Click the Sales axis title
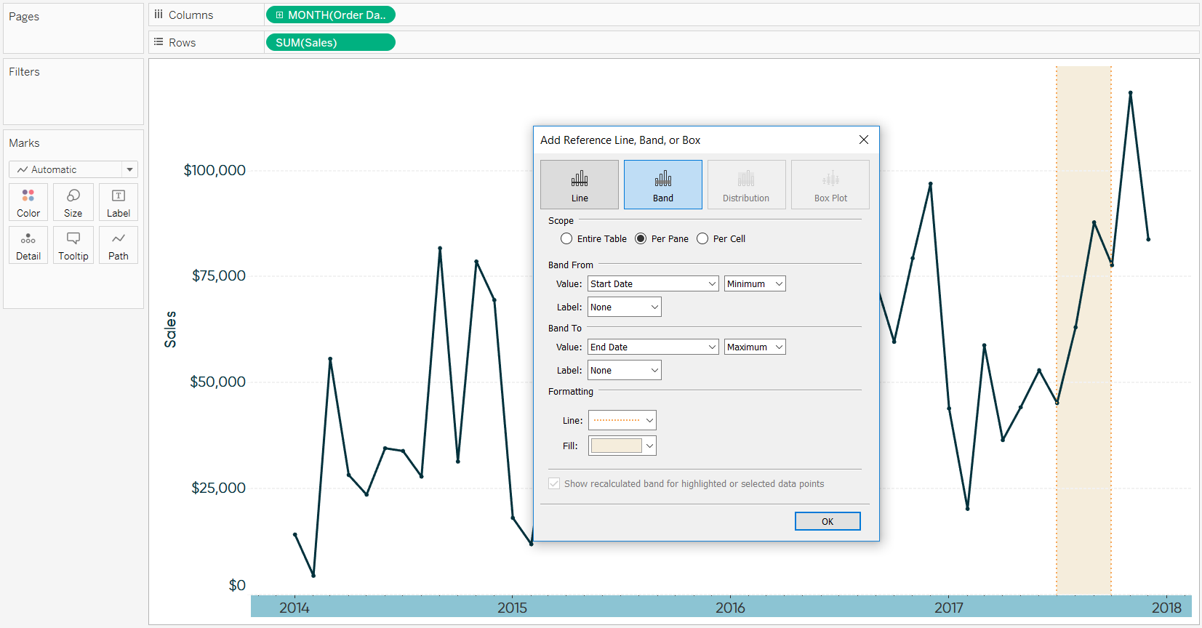The width and height of the screenshot is (1202, 628). (x=170, y=329)
